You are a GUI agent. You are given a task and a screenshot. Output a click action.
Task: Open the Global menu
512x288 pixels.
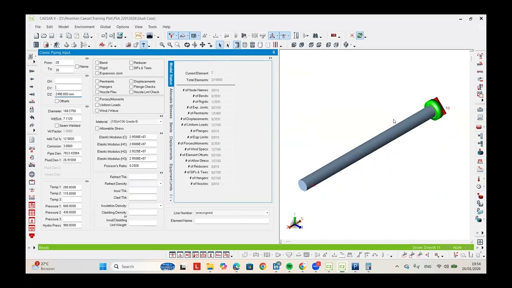point(106,27)
